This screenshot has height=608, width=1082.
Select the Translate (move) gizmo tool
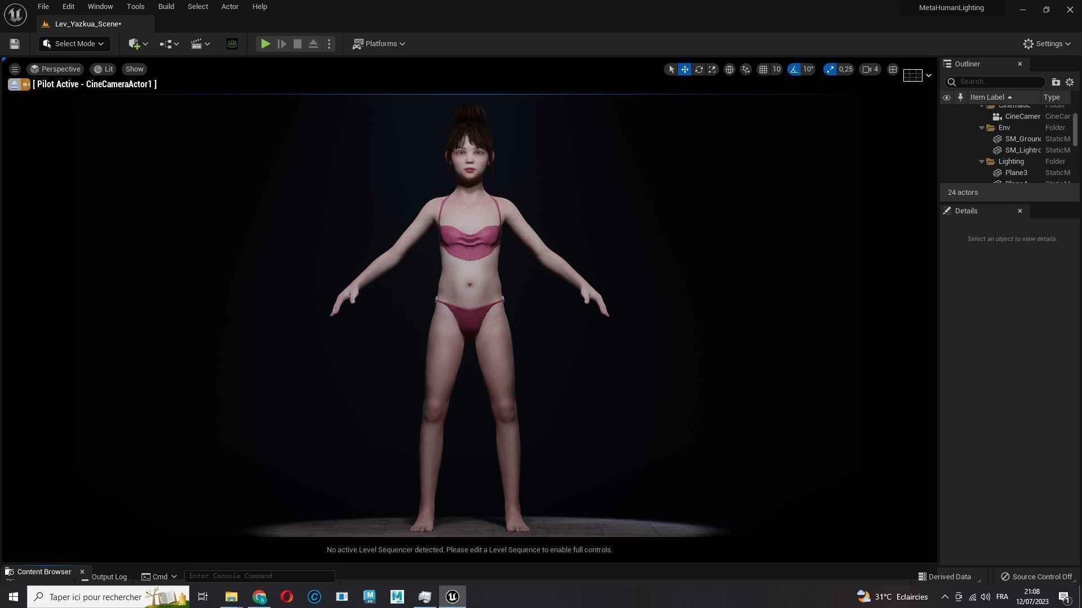[x=685, y=69]
